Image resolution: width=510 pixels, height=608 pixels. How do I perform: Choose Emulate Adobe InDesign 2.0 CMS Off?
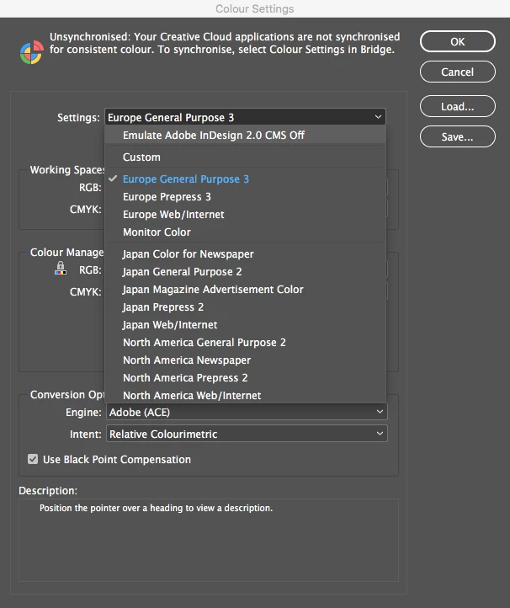pyautogui.click(x=245, y=136)
